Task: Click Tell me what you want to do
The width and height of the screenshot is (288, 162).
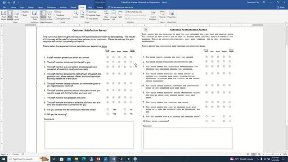Action: [x=121, y=7]
